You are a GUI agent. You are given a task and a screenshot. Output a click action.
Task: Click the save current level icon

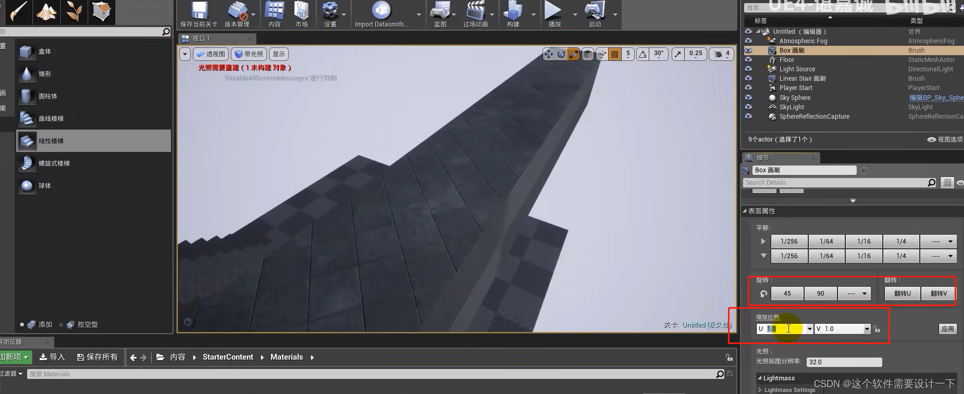[199, 14]
